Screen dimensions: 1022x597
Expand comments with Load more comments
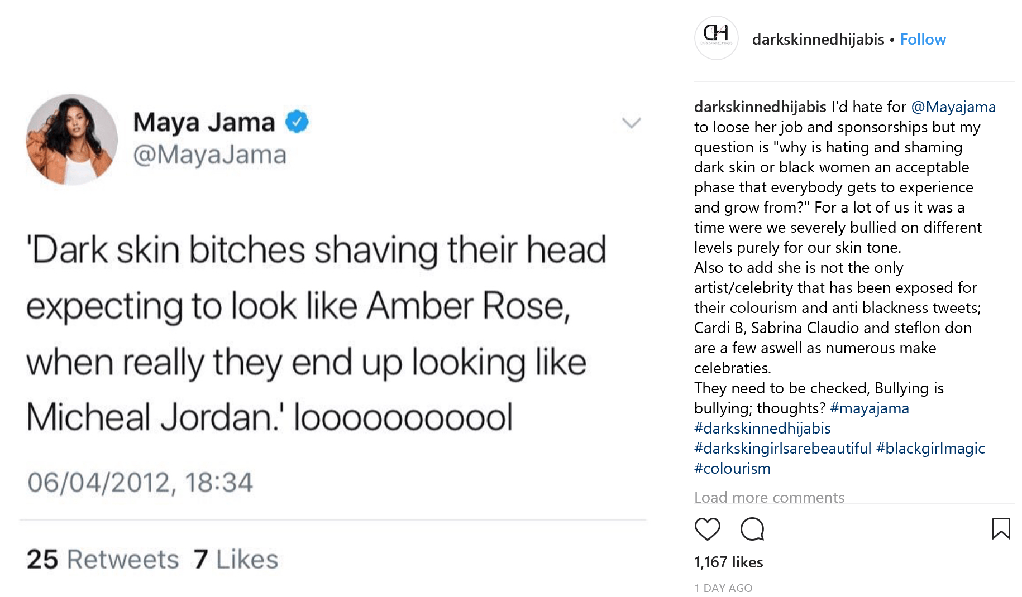[x=769, y=497]
